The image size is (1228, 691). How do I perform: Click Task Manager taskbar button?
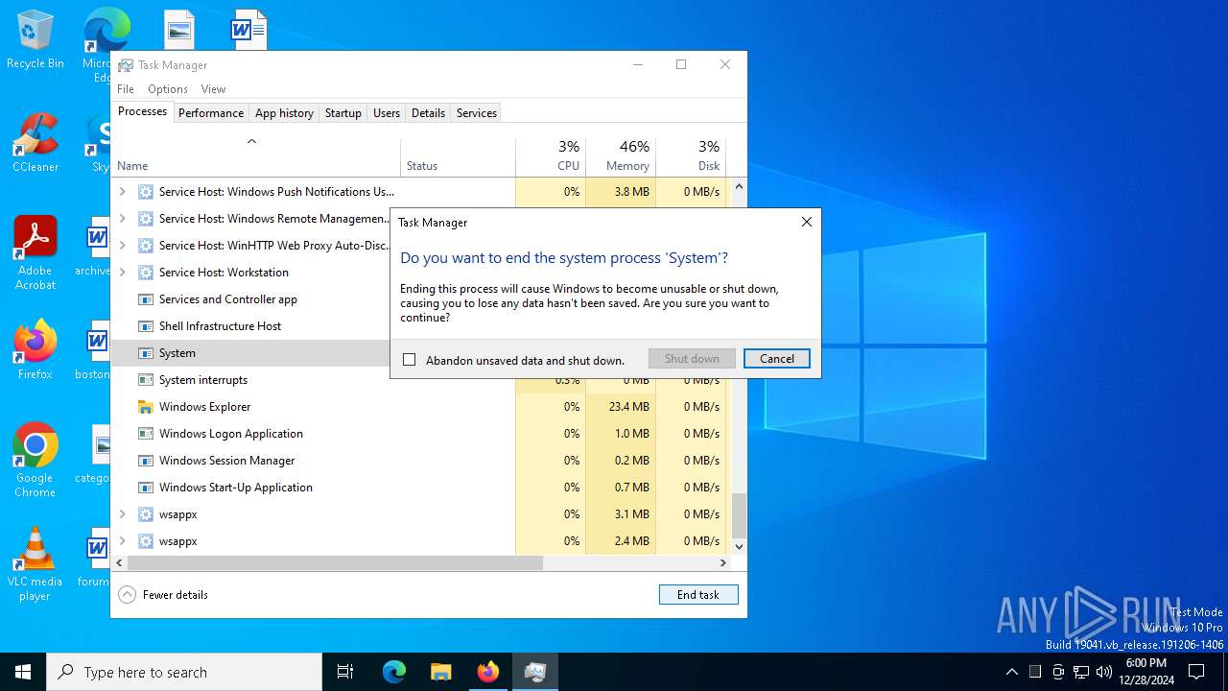pos(534,672)
